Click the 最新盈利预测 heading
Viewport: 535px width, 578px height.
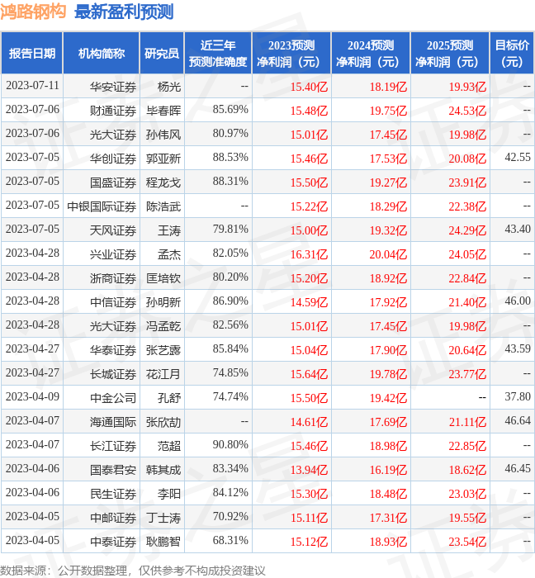tap(124, 12)
